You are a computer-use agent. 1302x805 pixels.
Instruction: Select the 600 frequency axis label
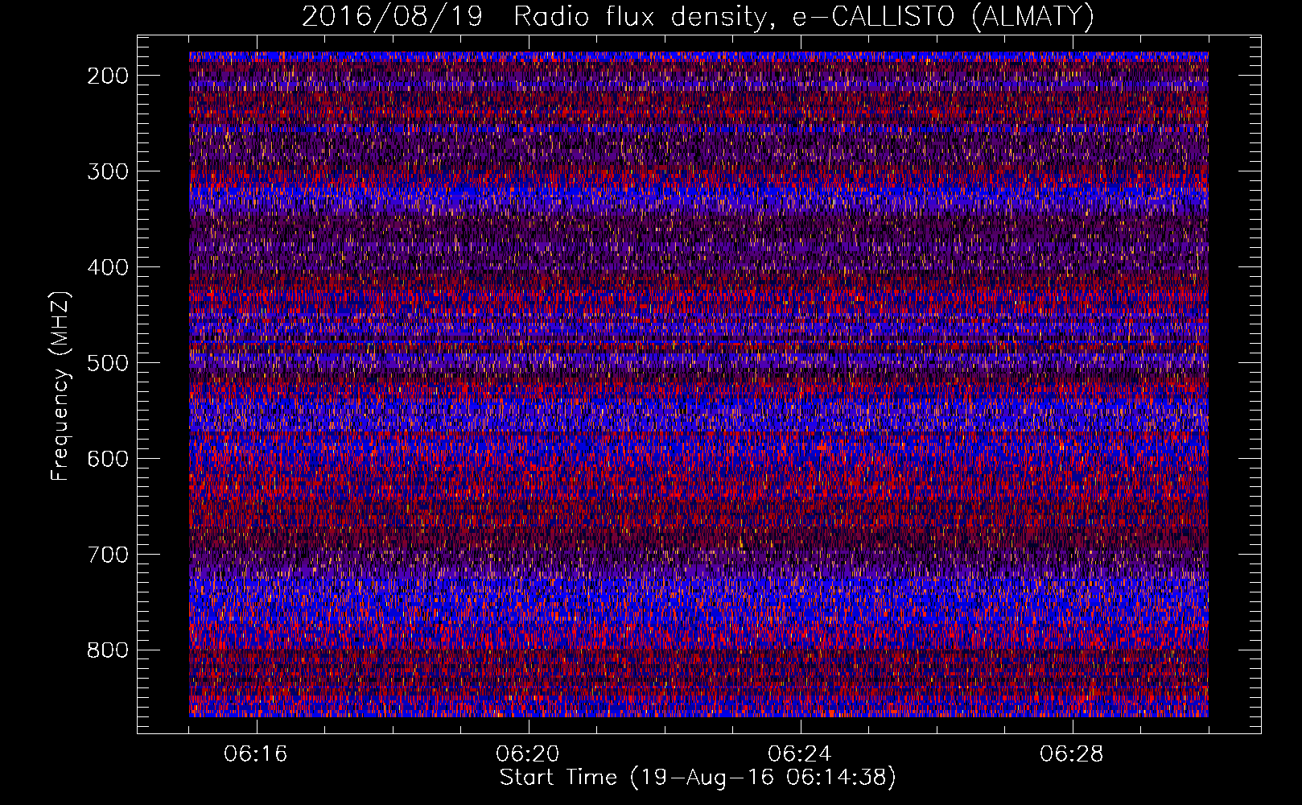pos(107,459)
